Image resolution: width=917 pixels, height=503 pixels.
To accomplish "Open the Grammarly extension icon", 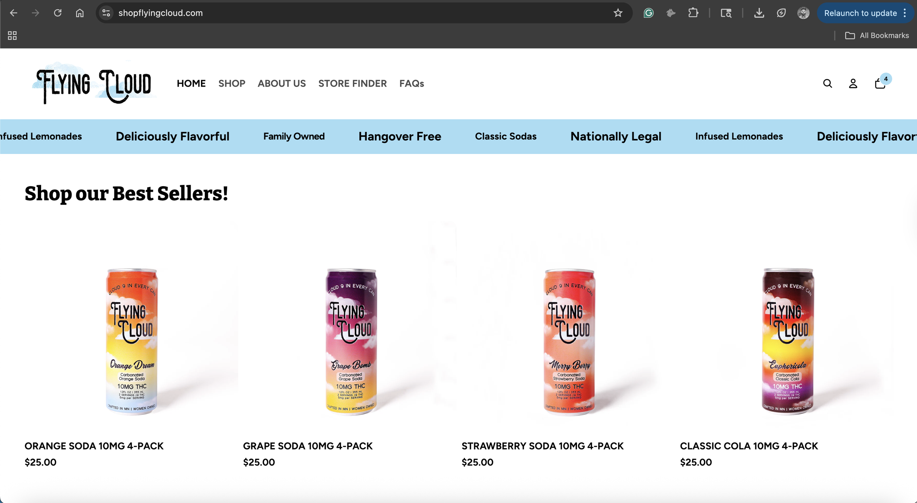I will tap(649, 13).
